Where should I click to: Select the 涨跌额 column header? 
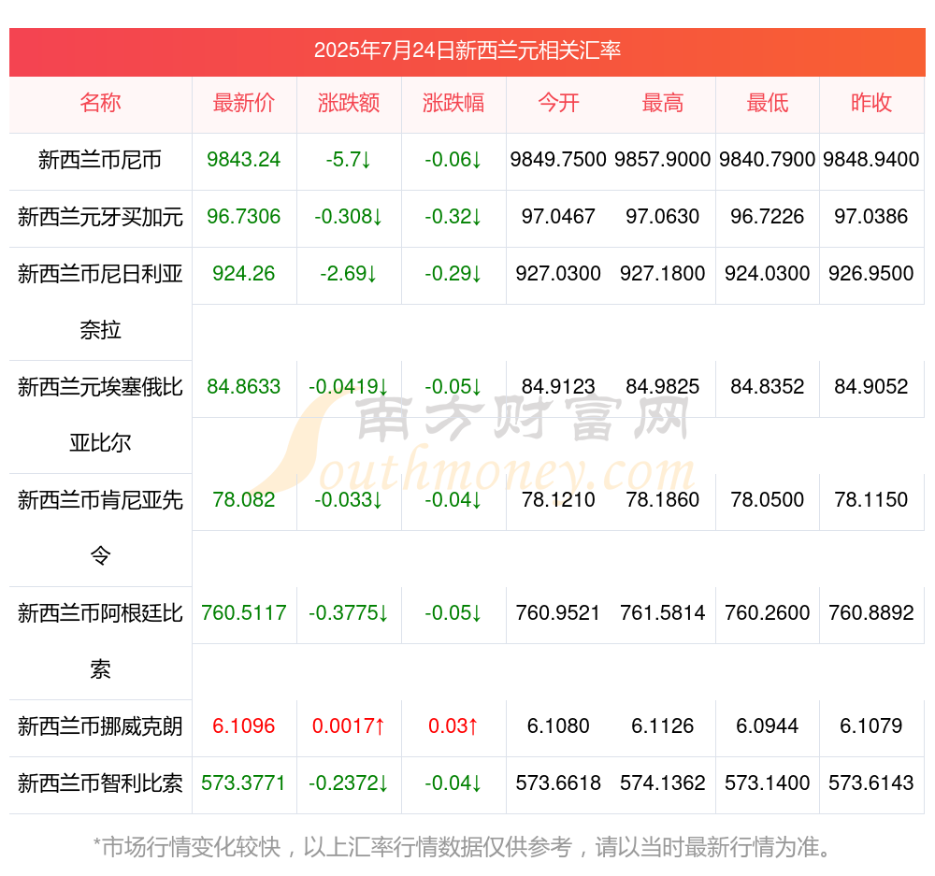[x=349, y=103]
